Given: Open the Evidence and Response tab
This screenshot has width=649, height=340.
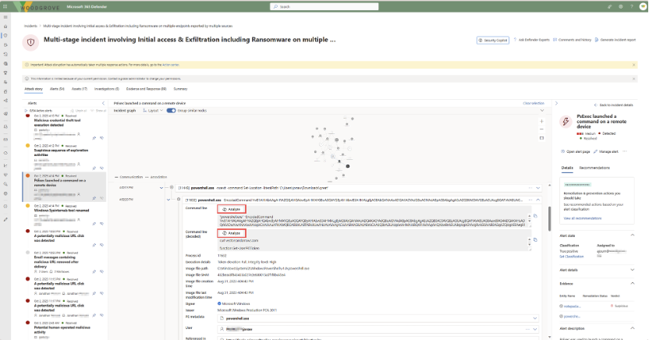Looking at the screenshot, I should click(x=146, y=89).
